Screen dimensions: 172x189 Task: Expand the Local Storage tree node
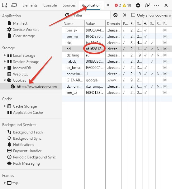coord(5,55)
